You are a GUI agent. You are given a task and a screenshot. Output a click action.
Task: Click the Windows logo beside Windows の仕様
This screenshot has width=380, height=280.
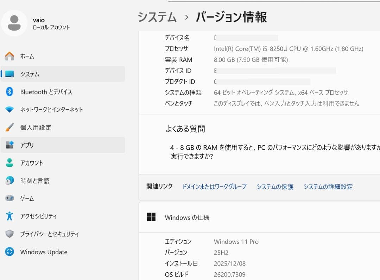(151, 217)
